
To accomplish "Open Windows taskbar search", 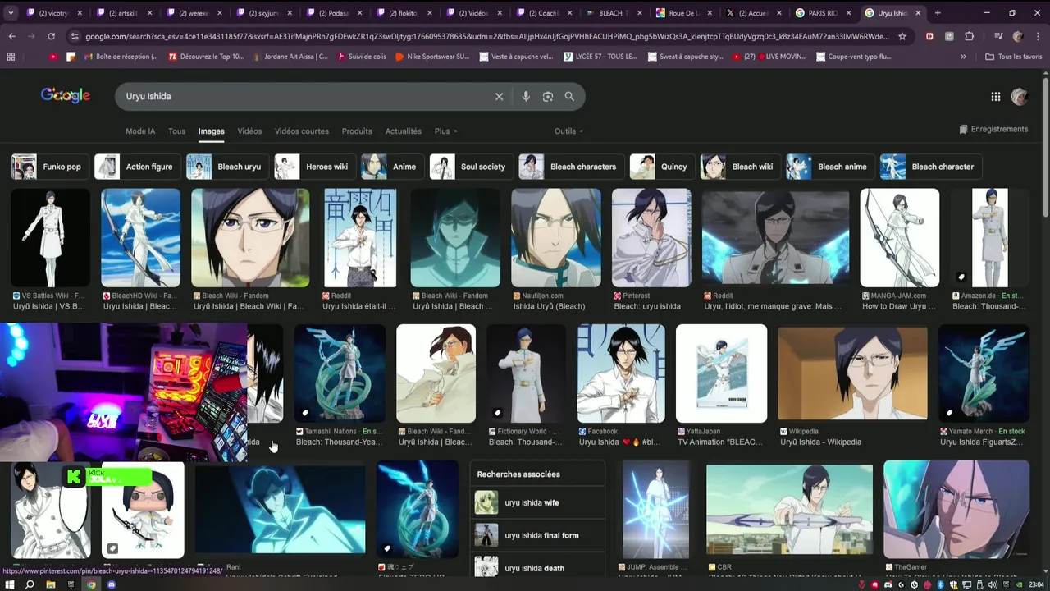I will (30, 584).
